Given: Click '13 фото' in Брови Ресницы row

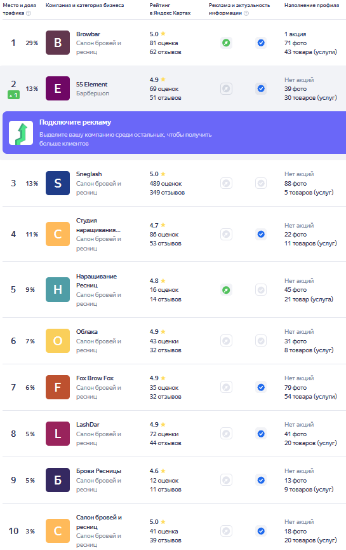Looking at the screenshot, I should pos(296,480).
